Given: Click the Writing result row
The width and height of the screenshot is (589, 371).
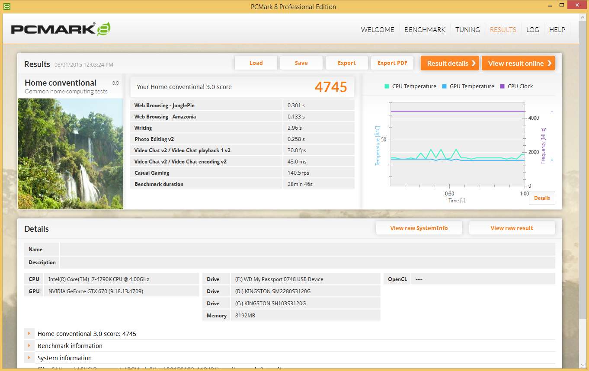Looking at the screenshot, I should [x=242, y=128].
